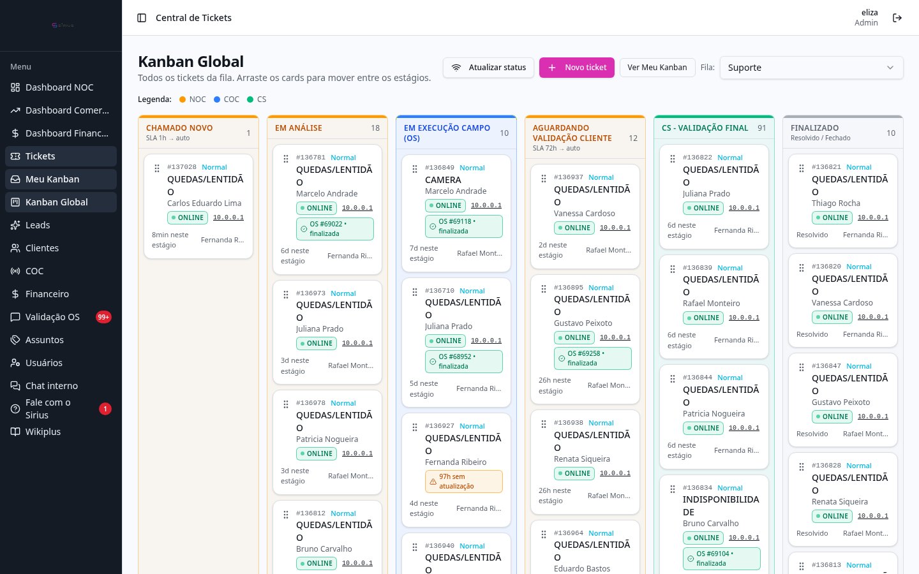Open Dashboard Comercial menu item
The height and width of the screenshot is (574, 919).
click(61, 110)
